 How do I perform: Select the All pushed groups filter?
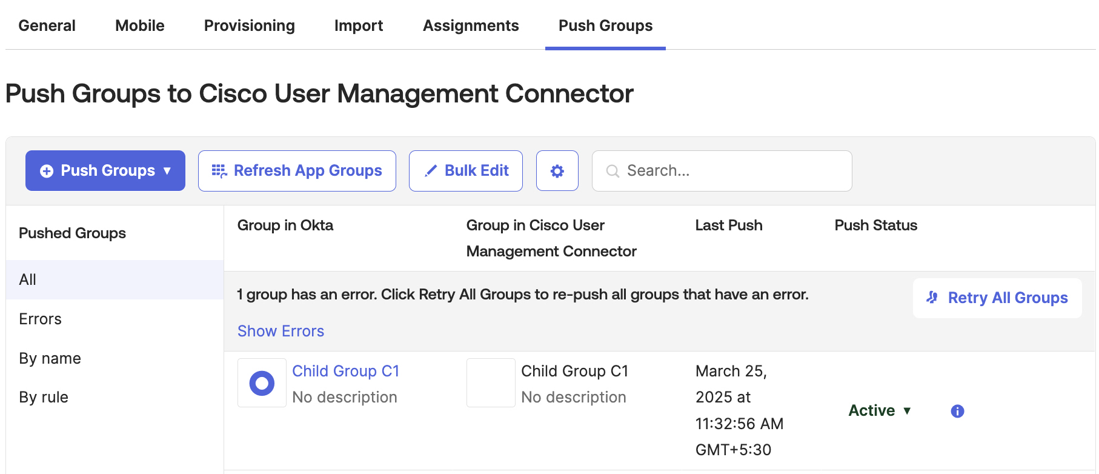click(x=115, y=279)
